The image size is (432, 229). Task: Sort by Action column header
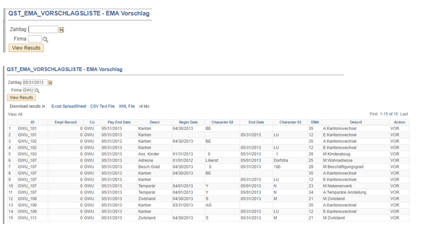coord(399,122)
